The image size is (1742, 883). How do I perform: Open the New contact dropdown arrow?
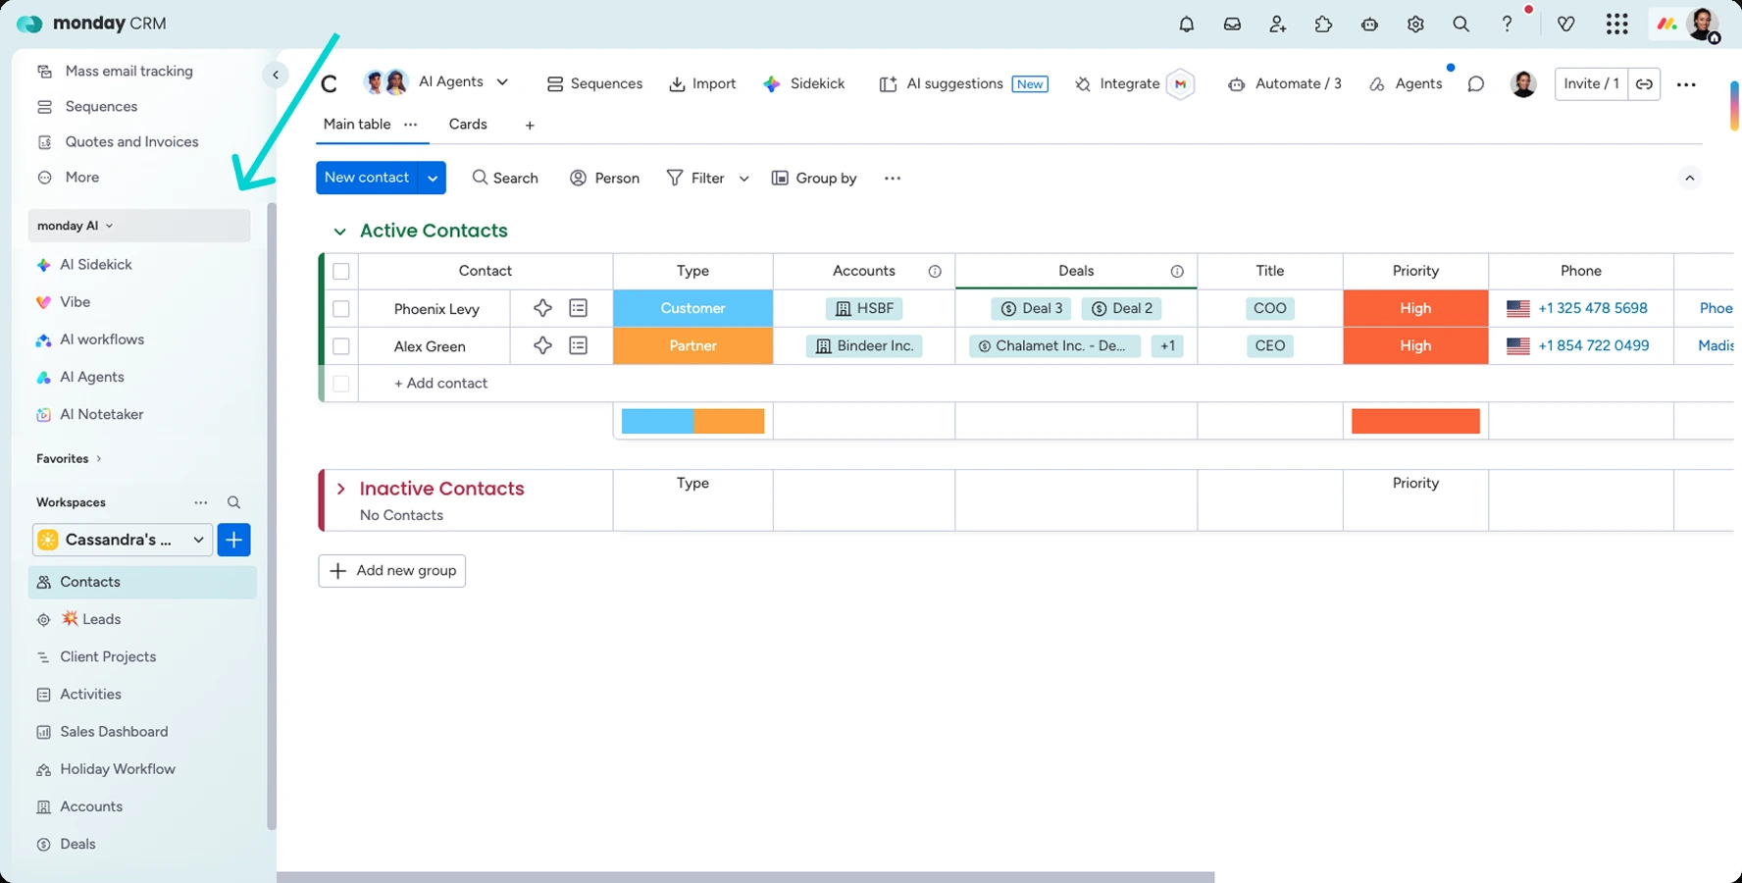click(433, 178)
